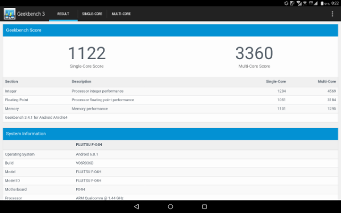Tap the Multi-Core Score label
Screen dimensions: 341x213
(x=254, y=66)
